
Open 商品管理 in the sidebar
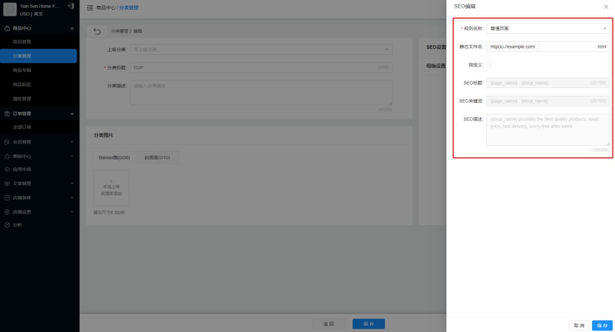[x=22, y=42]
